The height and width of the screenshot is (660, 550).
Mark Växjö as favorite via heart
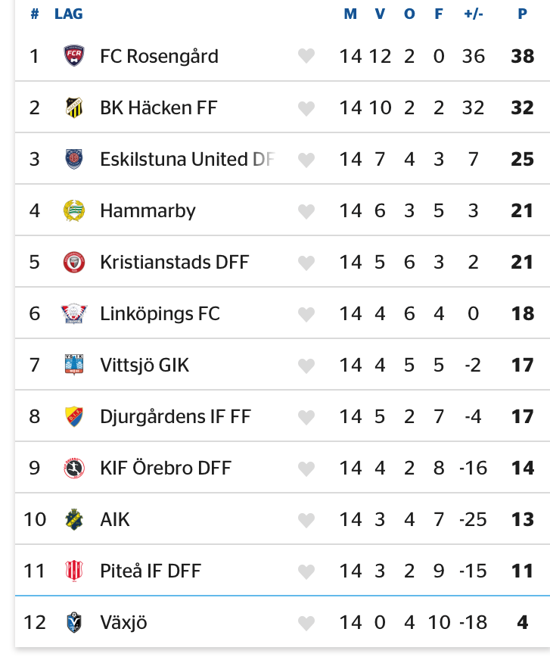coord(306,623)
